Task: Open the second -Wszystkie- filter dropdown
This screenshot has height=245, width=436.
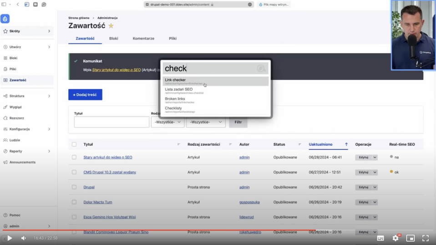Action: coord(206,122)
